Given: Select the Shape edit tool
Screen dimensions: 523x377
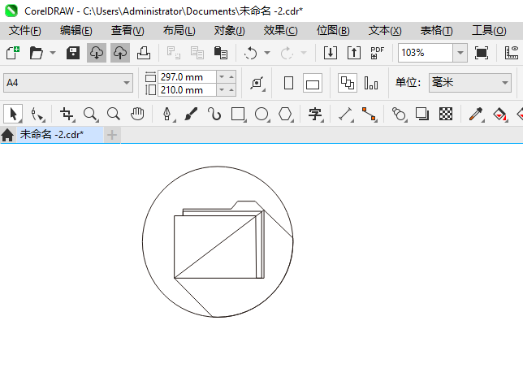Looking at the screenshot, I should [37, 114].
